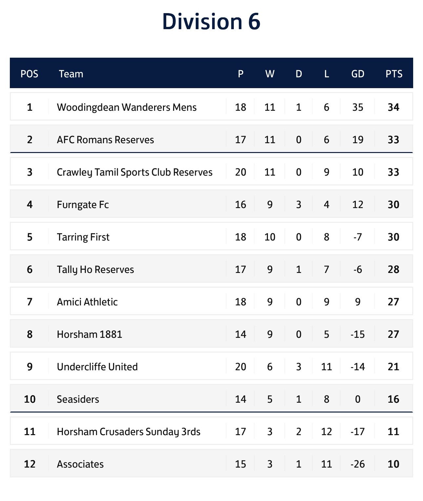The width and height of the screenshot is (423, 501).
Task: Click the L column header
Action: 326,74
